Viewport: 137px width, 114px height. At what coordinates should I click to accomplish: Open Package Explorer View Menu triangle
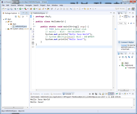click(27, 16)
